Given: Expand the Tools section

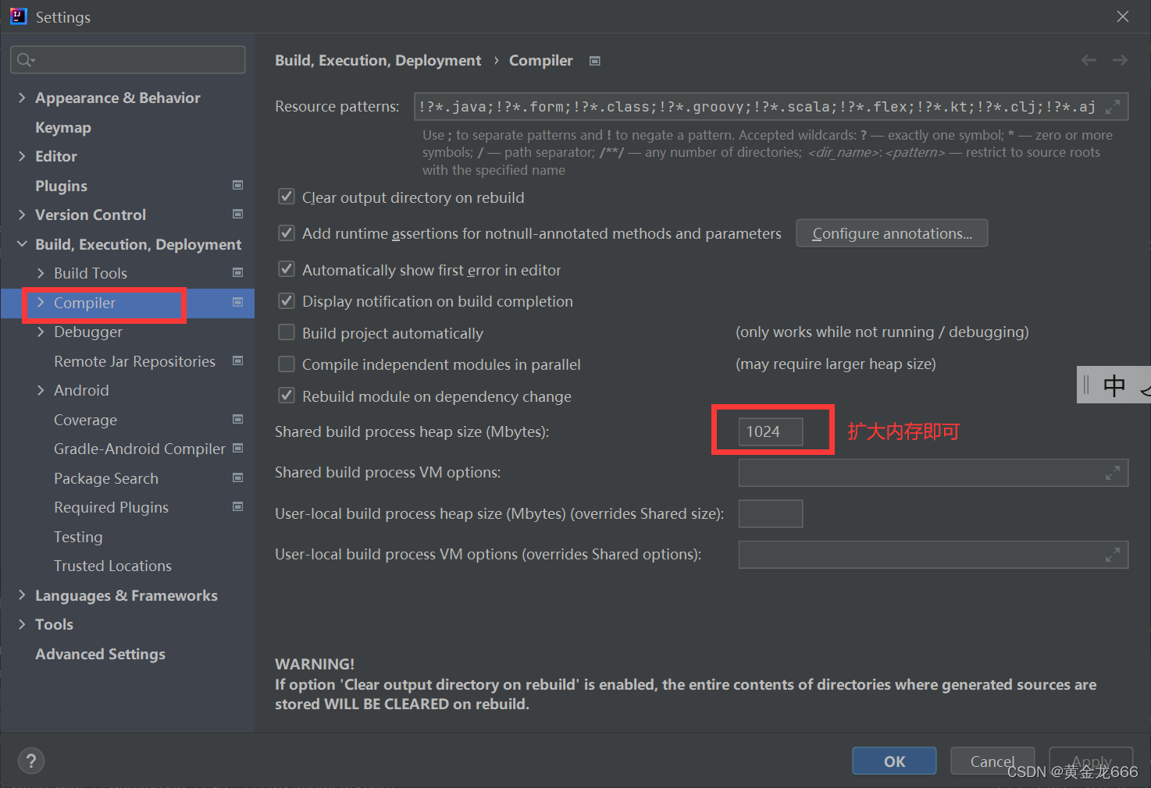Looking at the screenshot, I should (x=22, y=624).
